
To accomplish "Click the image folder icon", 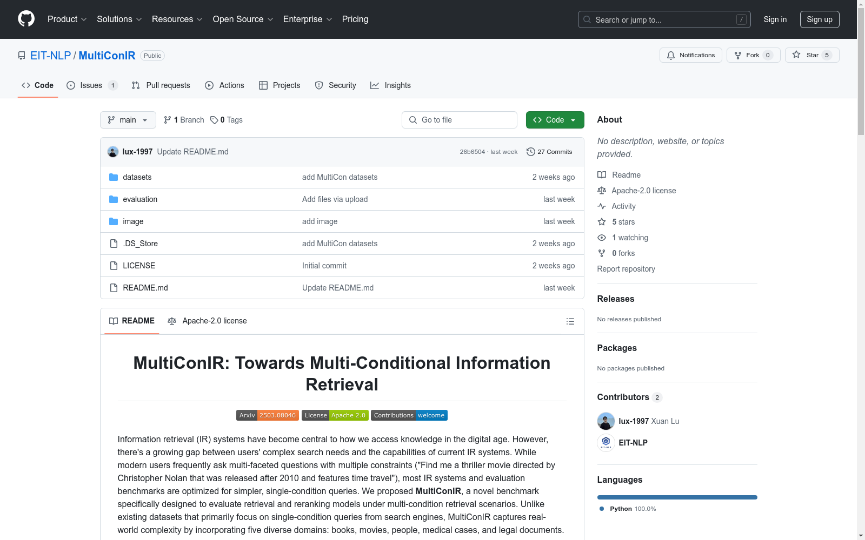I will tap(114, 221).
